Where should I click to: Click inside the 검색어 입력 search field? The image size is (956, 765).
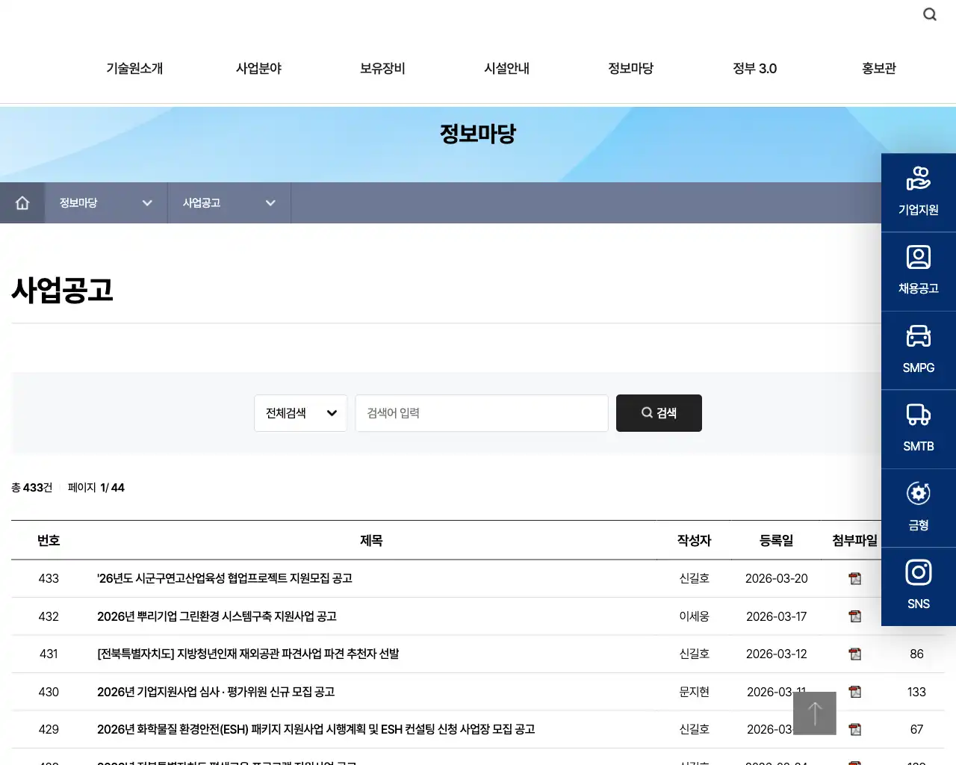click(481, 413)
